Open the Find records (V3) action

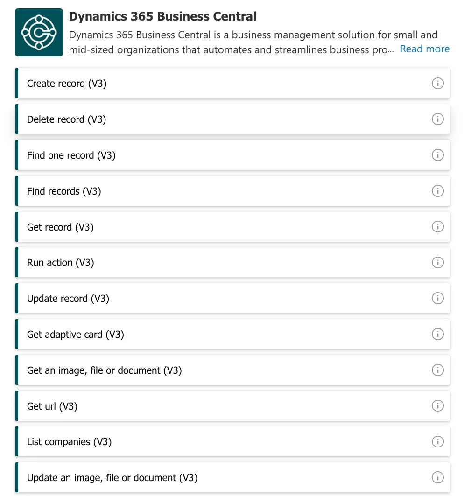187,191
